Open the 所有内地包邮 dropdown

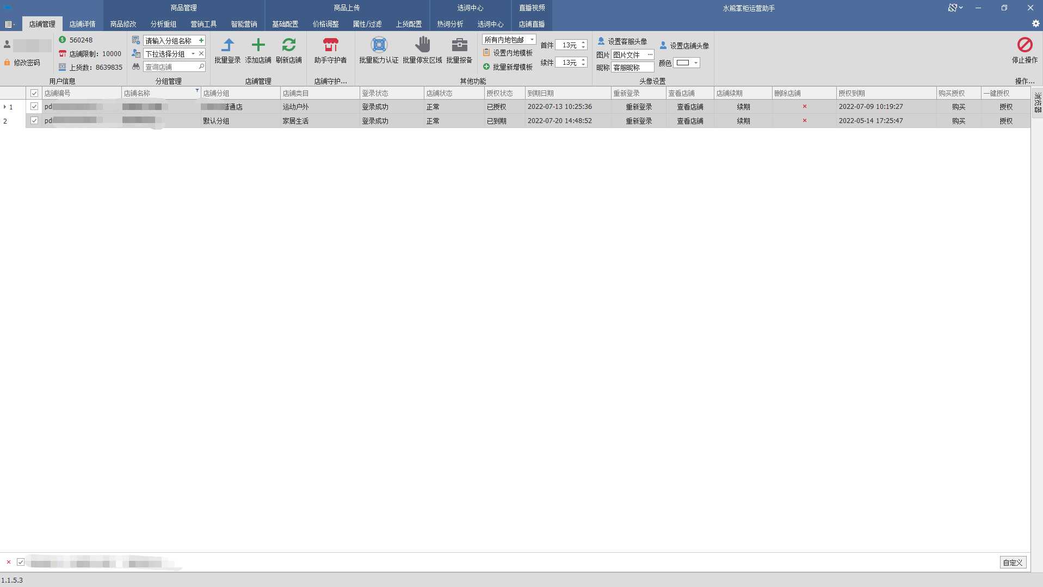pyautogui.click(x=532, y=40)
